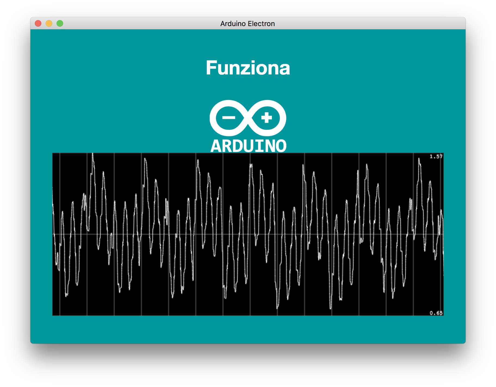Click the 1.57 maximum value label
The height and width of the screenshot is (387, 496).
tap(436, 156)
